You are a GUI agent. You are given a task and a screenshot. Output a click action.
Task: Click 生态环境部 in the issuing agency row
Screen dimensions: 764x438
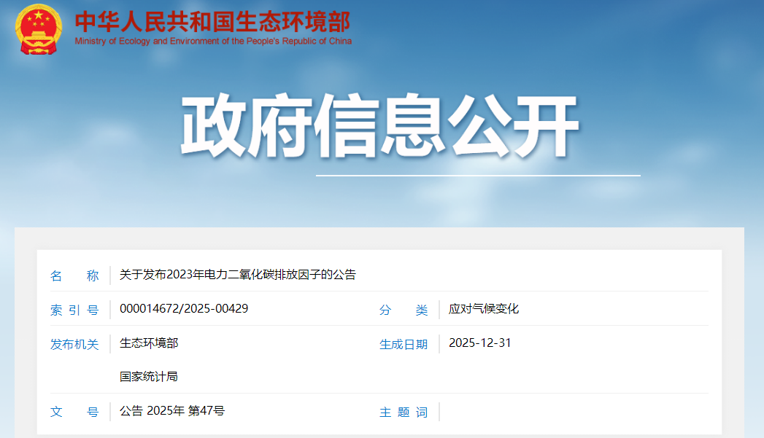(x=149, y=343)
